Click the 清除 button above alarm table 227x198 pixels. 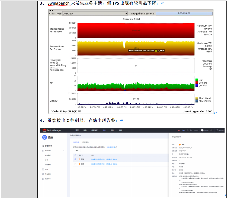coord(77,150)
